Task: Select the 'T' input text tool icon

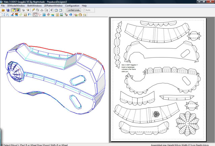Action: (57, 15)
